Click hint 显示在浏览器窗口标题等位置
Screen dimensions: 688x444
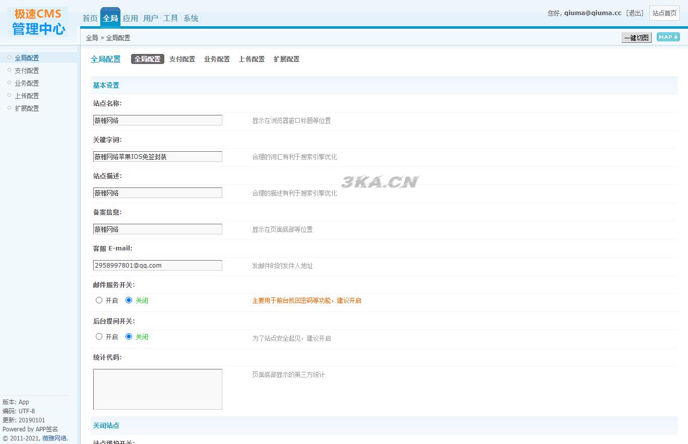pyautogui.click(x=291, y=121)
